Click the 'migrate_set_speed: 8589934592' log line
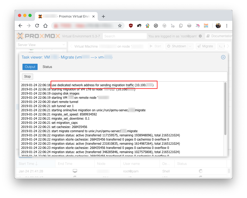 74,114
